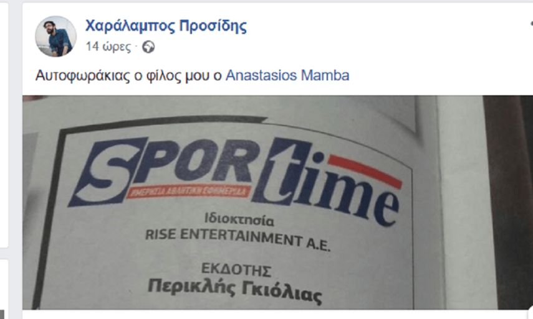Click the 'ΕΚΔΟΤΗΣ' heading in the photo

(x=236, y=269)
